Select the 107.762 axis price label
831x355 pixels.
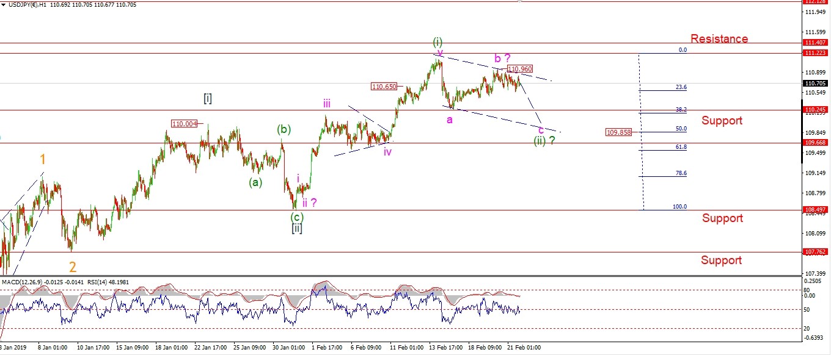pos(816,251)
